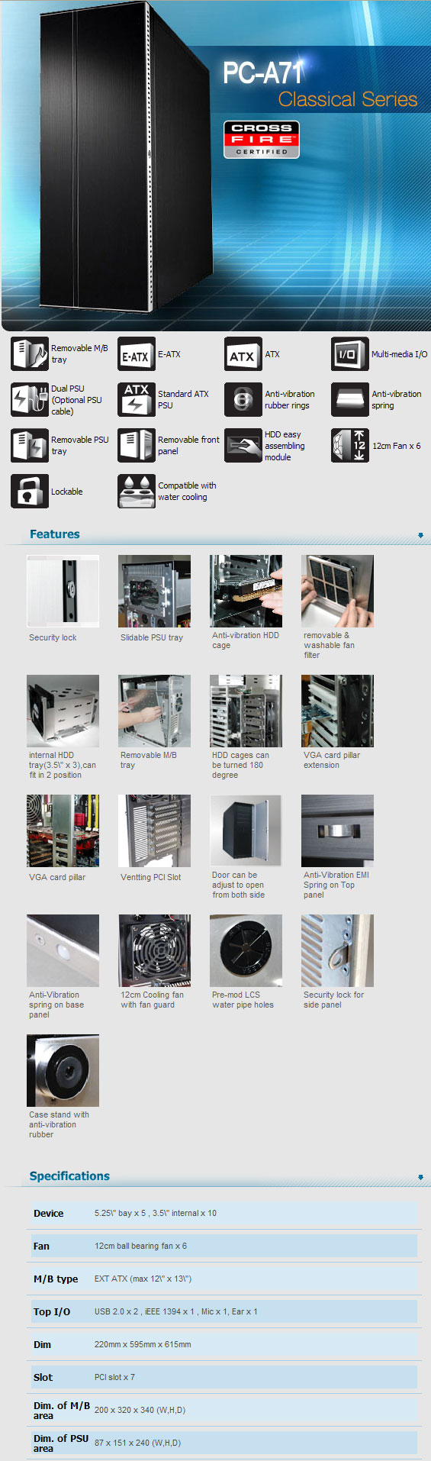This screenshot has height=1461, width=431.
Task: Click the 220mm x 595mm x 615mm value
Action: (143, 1344)
